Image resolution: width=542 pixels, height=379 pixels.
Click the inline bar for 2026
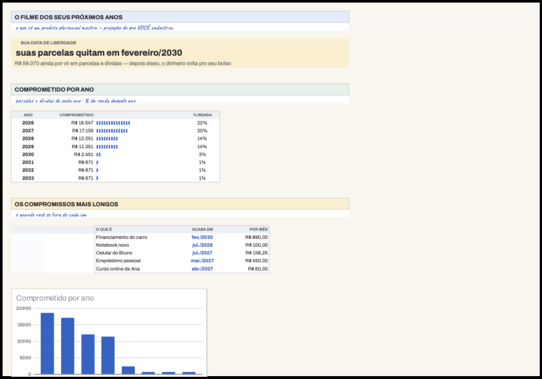click(x=113, y=123)
